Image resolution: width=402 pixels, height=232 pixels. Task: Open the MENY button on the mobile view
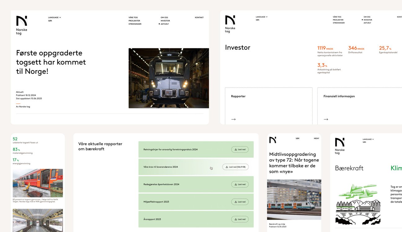316,139
